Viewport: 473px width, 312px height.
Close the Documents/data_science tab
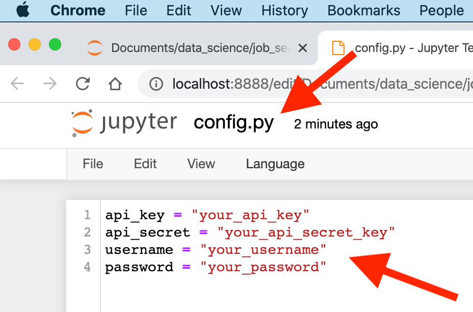point(303,48)
